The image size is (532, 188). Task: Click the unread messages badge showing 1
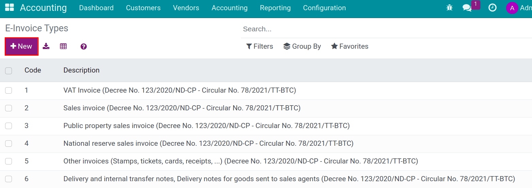point(476,5)
